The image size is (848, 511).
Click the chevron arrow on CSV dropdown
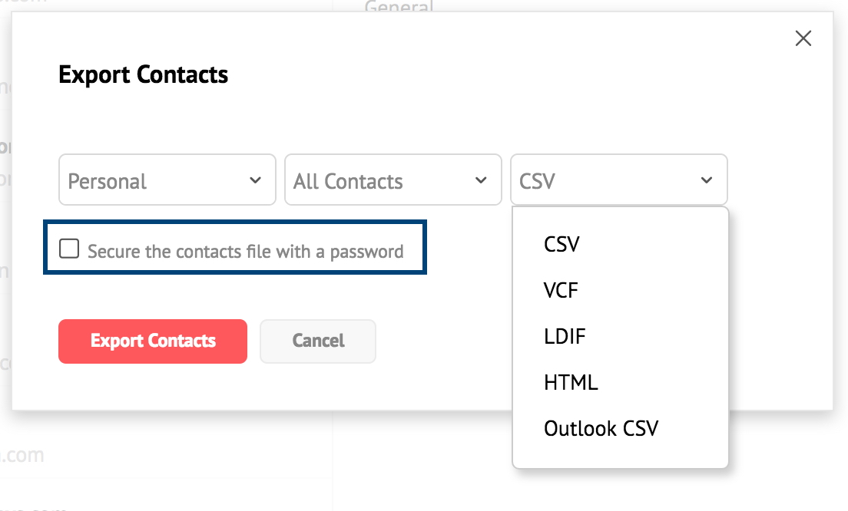point(707,180)
